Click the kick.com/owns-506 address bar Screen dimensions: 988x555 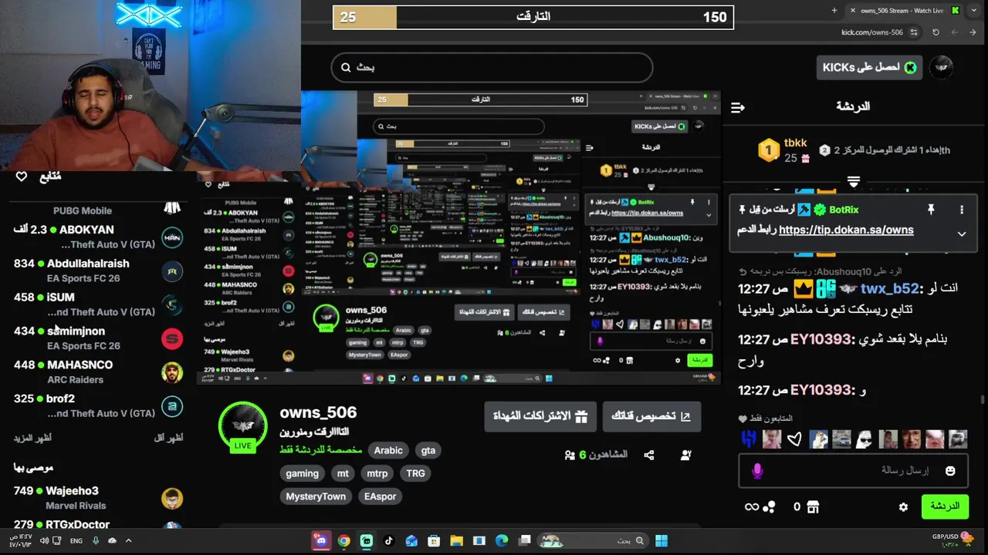click(x=872, y=32)
